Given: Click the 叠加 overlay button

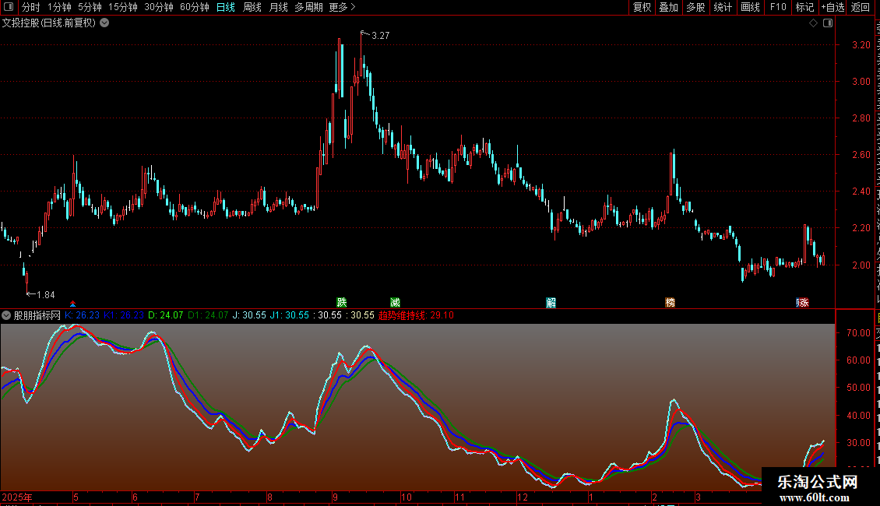Looking at the screenshot, I should click(669, 7).
